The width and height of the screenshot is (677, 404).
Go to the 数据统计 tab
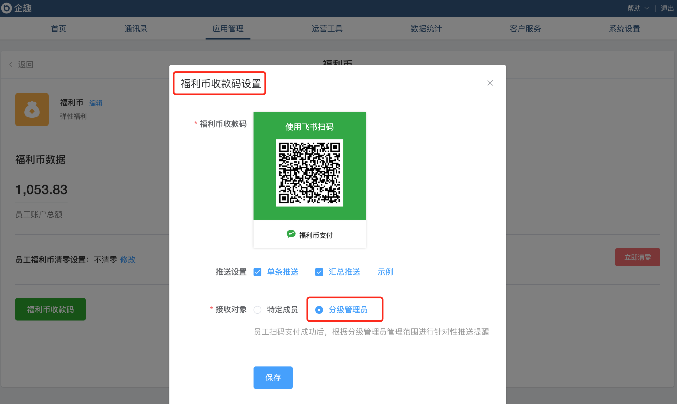click(426, 29)
